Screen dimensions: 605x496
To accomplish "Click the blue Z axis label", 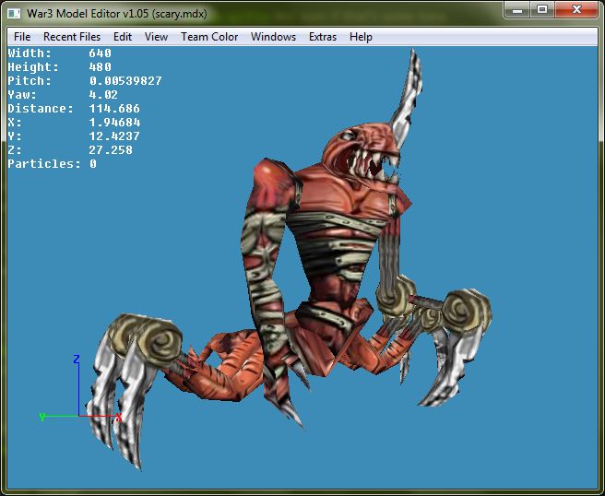I will pos(77,359).
